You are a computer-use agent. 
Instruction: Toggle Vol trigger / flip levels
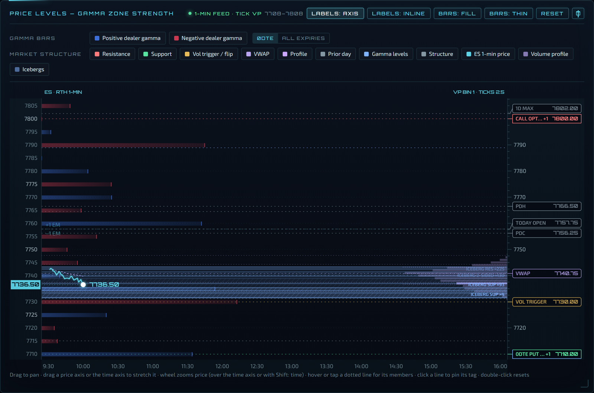tap(209, 54)
